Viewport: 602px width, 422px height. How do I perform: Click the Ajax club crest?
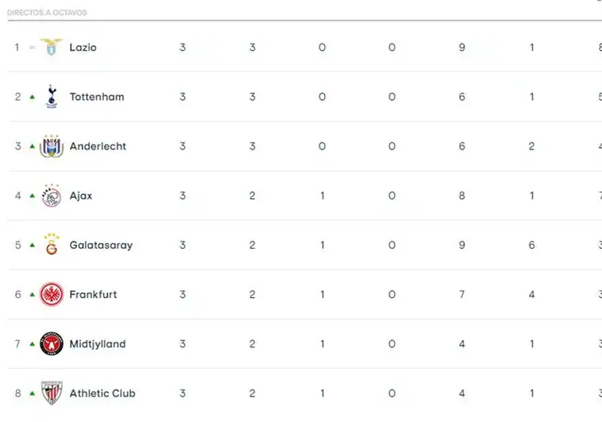tap(52, 196)
